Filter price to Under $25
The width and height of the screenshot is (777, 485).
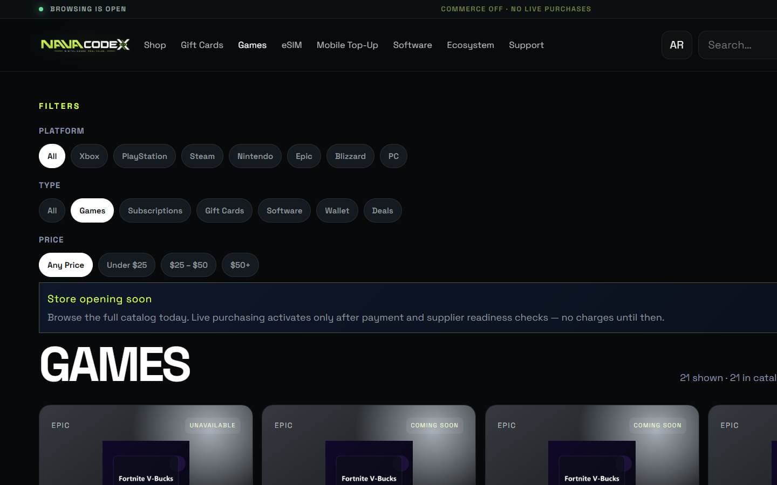click(x=127, y=265)
